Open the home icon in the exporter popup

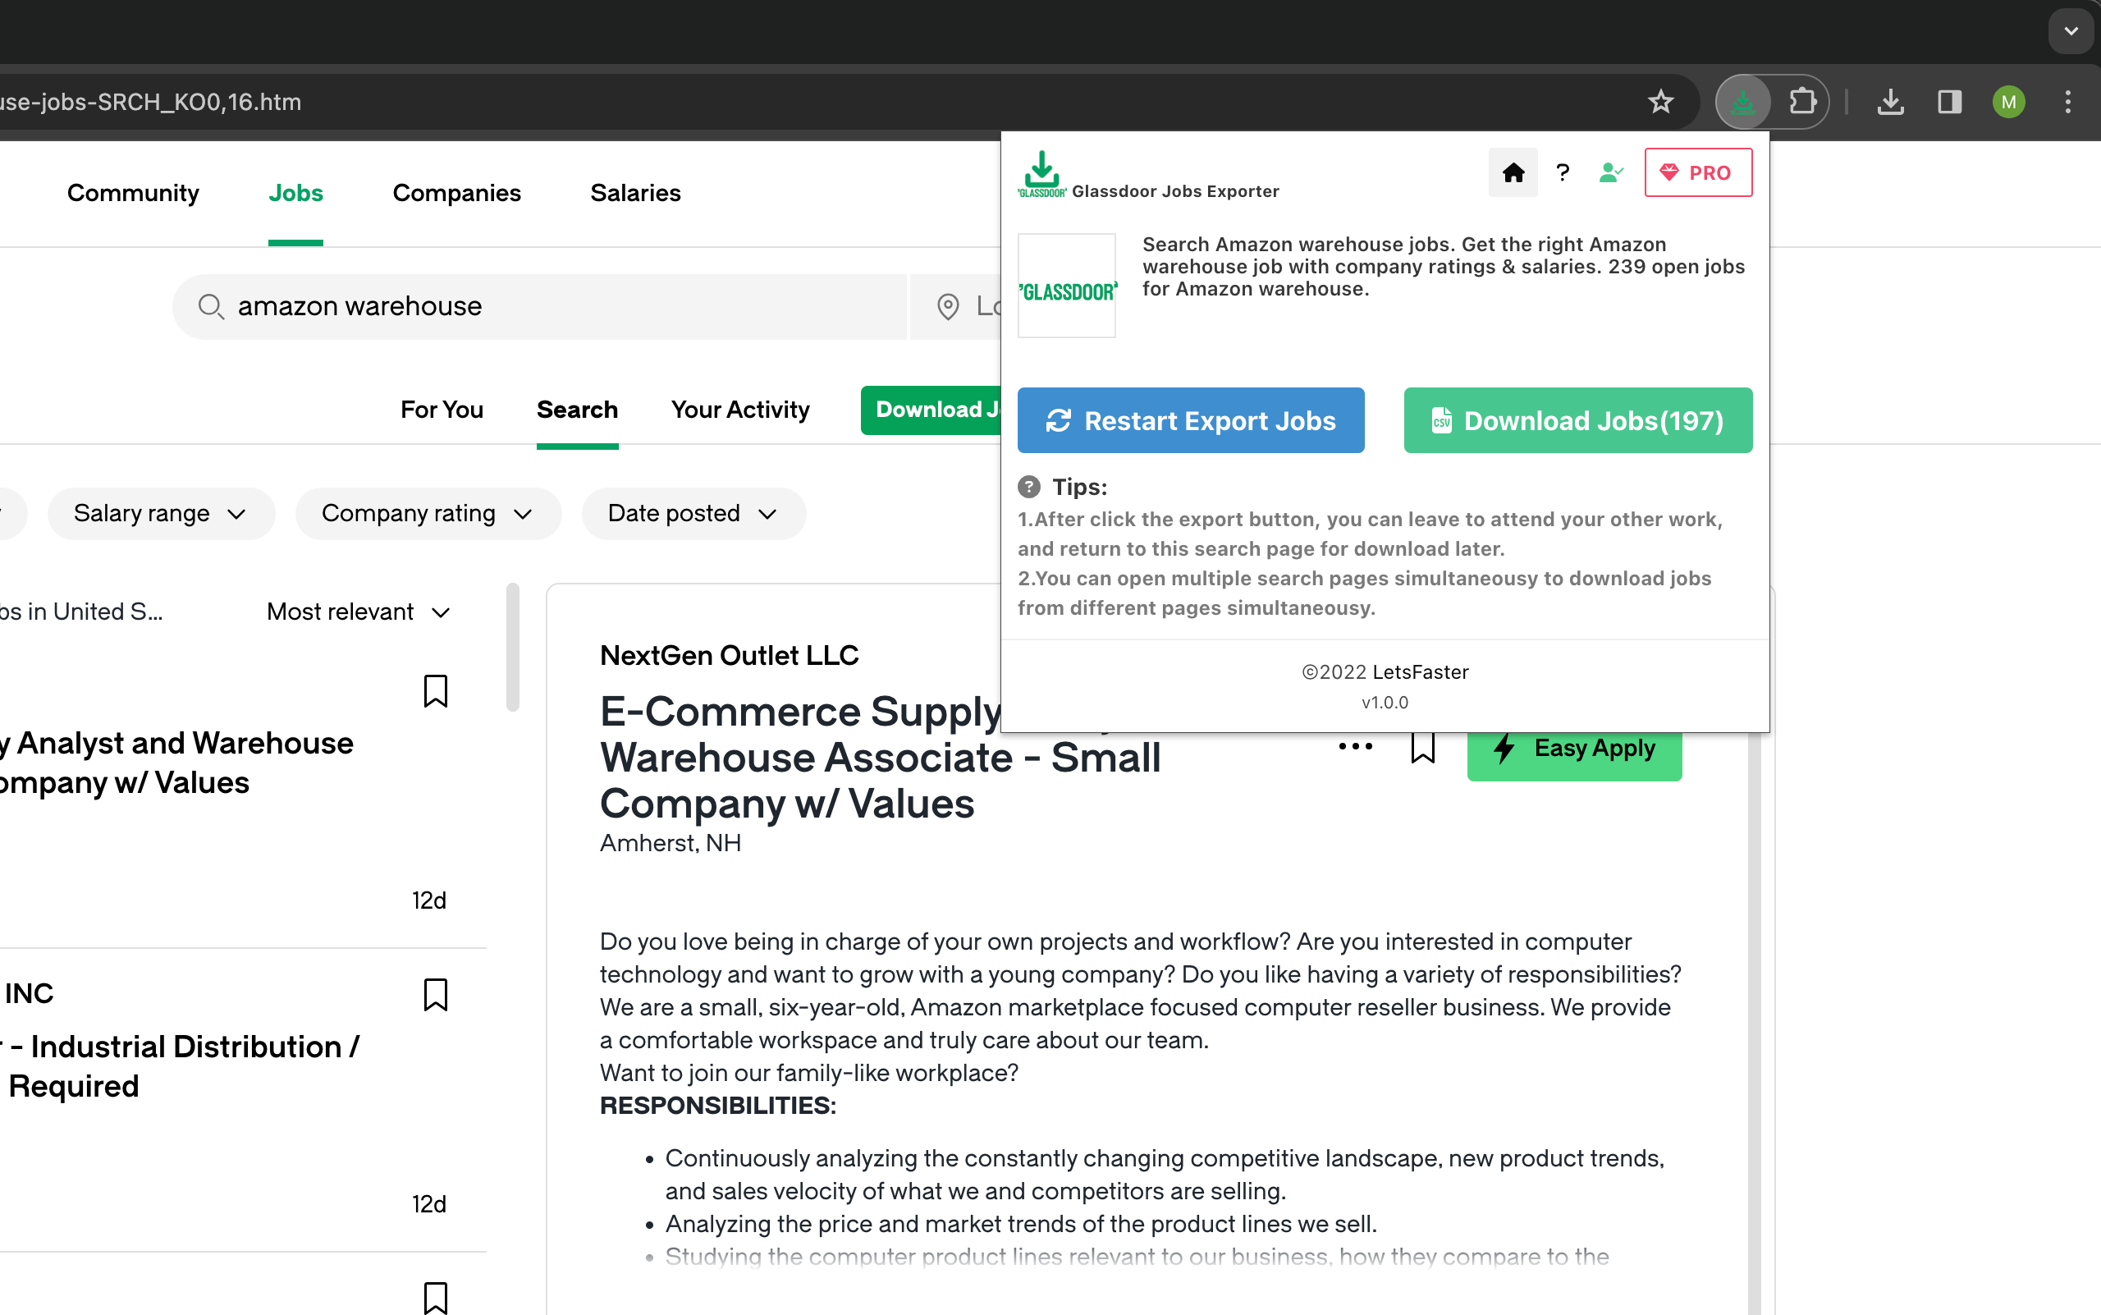pyautogui.click(x=1513, y=172)
